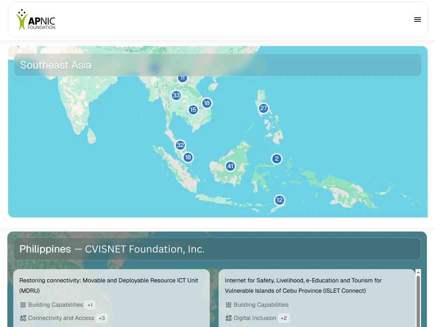Click the Connectivity and Access label

61,318
